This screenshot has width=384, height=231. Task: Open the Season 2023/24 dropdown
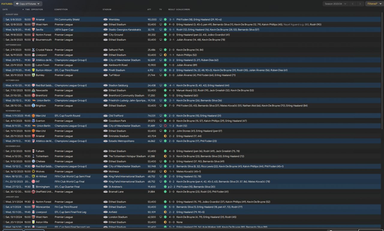pyautogui.click(x=335, y=4)
